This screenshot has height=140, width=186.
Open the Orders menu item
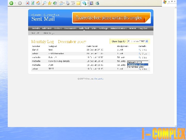click(x=58, y=28)
